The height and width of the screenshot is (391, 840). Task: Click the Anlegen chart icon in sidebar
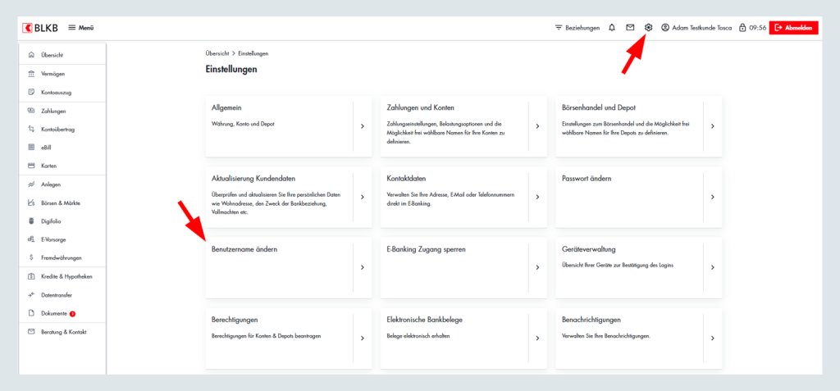[x=31, y=184]
